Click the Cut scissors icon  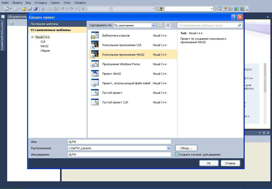point(43,9)
